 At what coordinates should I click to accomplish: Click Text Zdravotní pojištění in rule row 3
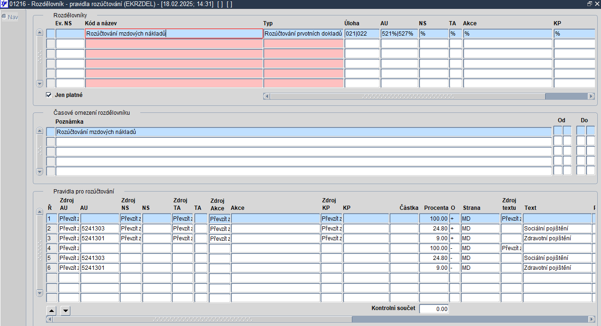pos(557,238)
